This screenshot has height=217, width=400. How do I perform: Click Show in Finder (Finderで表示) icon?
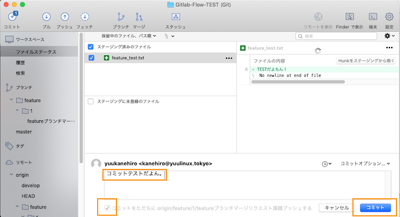pyautogui.click(x=349, y=17)
